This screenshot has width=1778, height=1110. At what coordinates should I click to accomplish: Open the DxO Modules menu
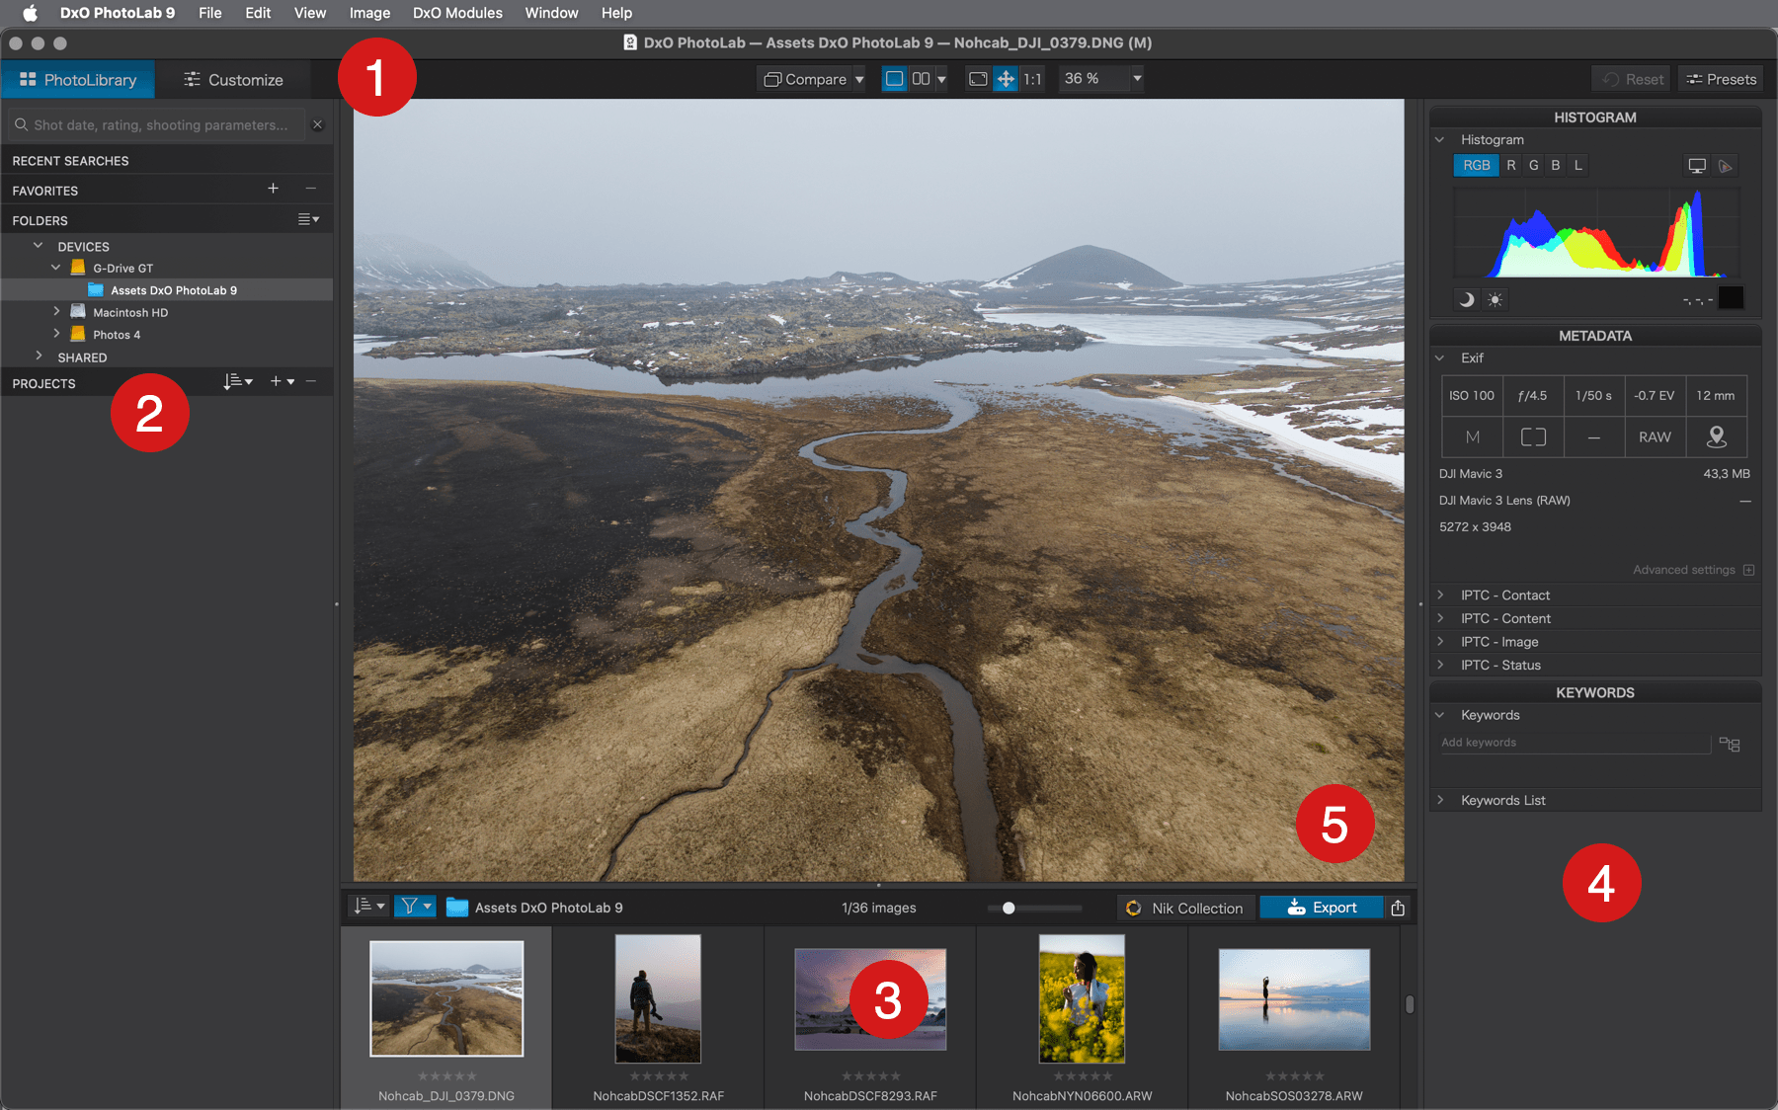pyautogui.click(x=457, y=13)
